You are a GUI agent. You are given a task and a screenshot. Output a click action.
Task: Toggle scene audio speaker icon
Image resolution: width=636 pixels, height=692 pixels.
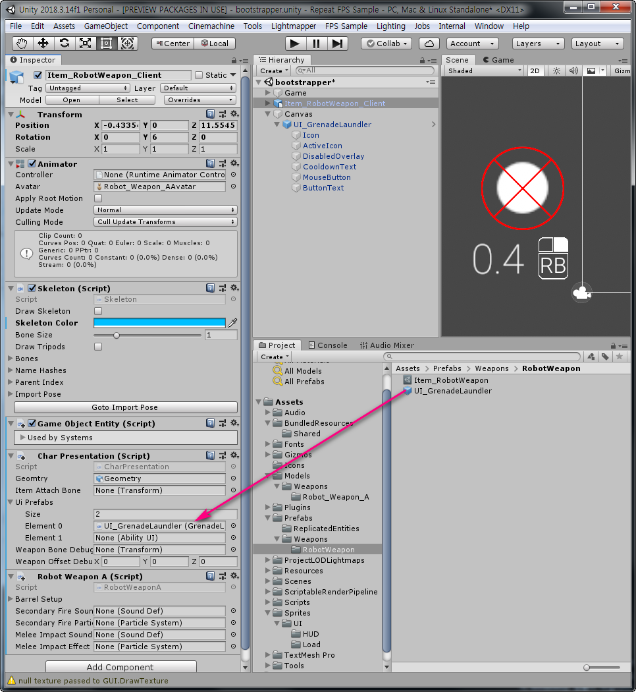coord(573,71)
